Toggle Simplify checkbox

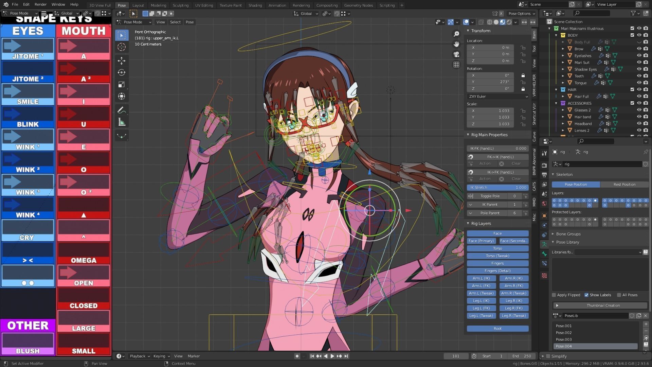point(548,356)
